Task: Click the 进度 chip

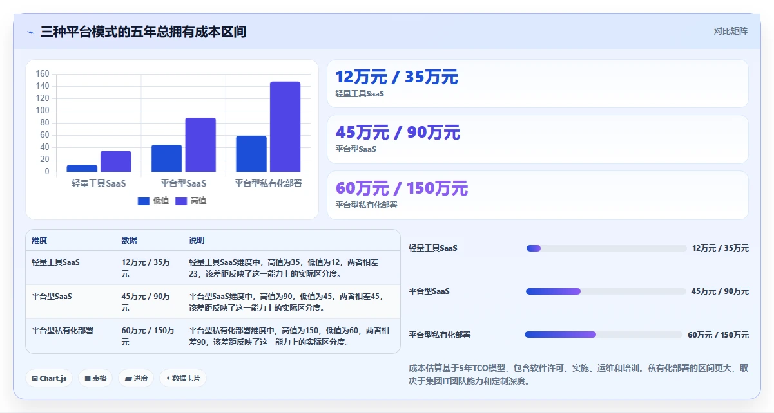Action: pyautogui.click(x=137, y=378)
